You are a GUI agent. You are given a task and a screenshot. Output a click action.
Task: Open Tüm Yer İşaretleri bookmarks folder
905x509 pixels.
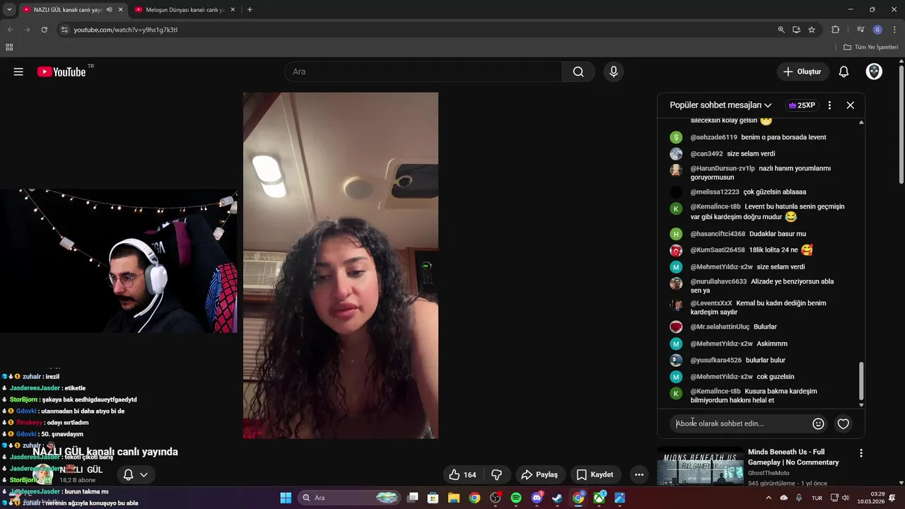(871, 47)
